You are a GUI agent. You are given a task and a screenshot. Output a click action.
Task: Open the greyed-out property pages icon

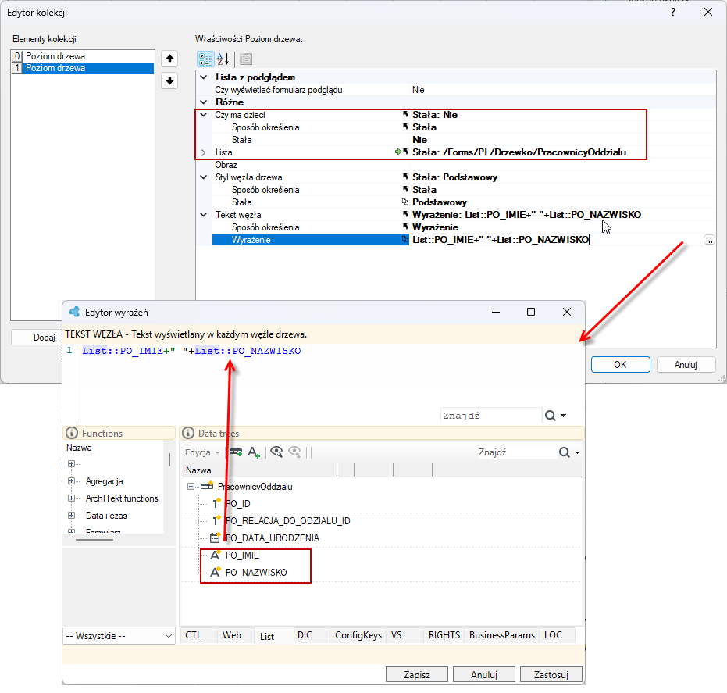pos(246,59)
